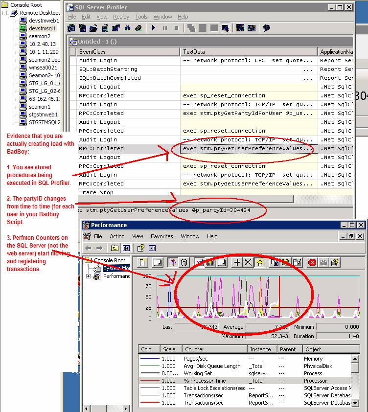The height and width of the screenshot is (412, 368).
Task: Select the blue Pages/sec color swatch row
Action: coord(147,359)
